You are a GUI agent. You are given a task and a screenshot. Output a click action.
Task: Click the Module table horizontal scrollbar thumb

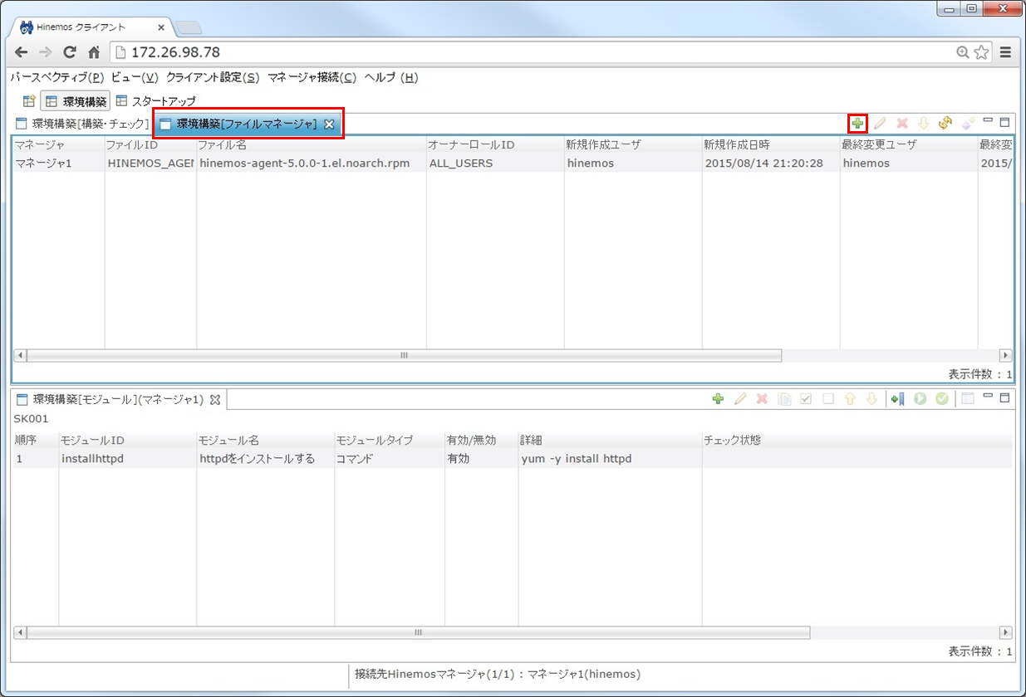tap(419, 632)
